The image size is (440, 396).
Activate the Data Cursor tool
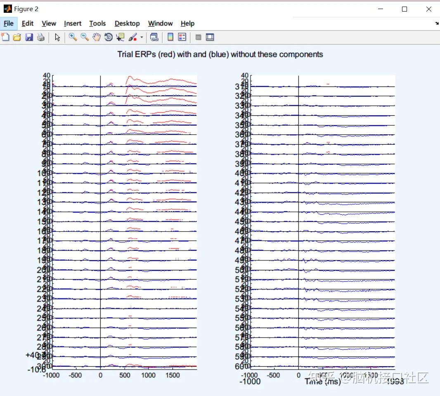coord(121,37)
